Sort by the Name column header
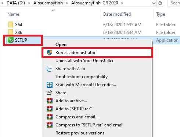The height and width of the screenshot is (137, 180). (x=13, y=14)
